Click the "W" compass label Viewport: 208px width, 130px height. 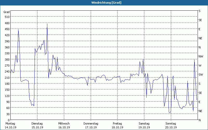[200, 66]
